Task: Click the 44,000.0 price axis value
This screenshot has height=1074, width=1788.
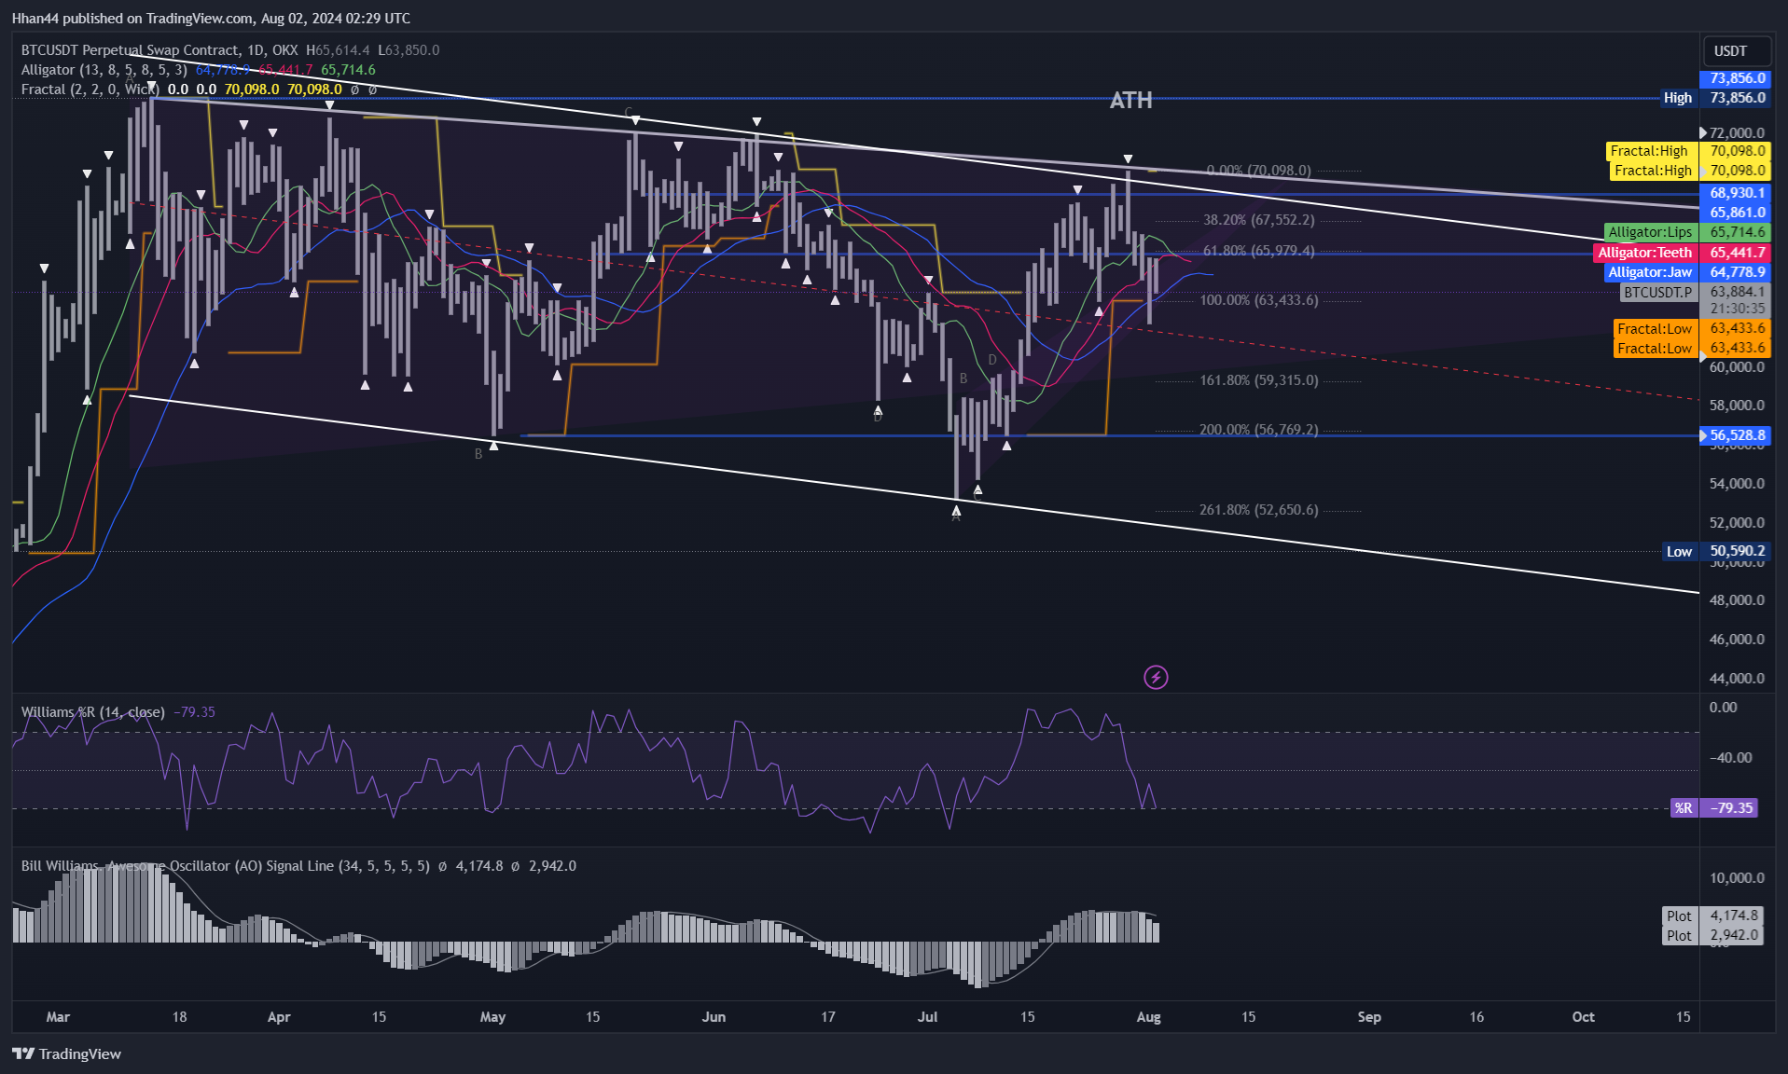Action: tap(1737, 679)
